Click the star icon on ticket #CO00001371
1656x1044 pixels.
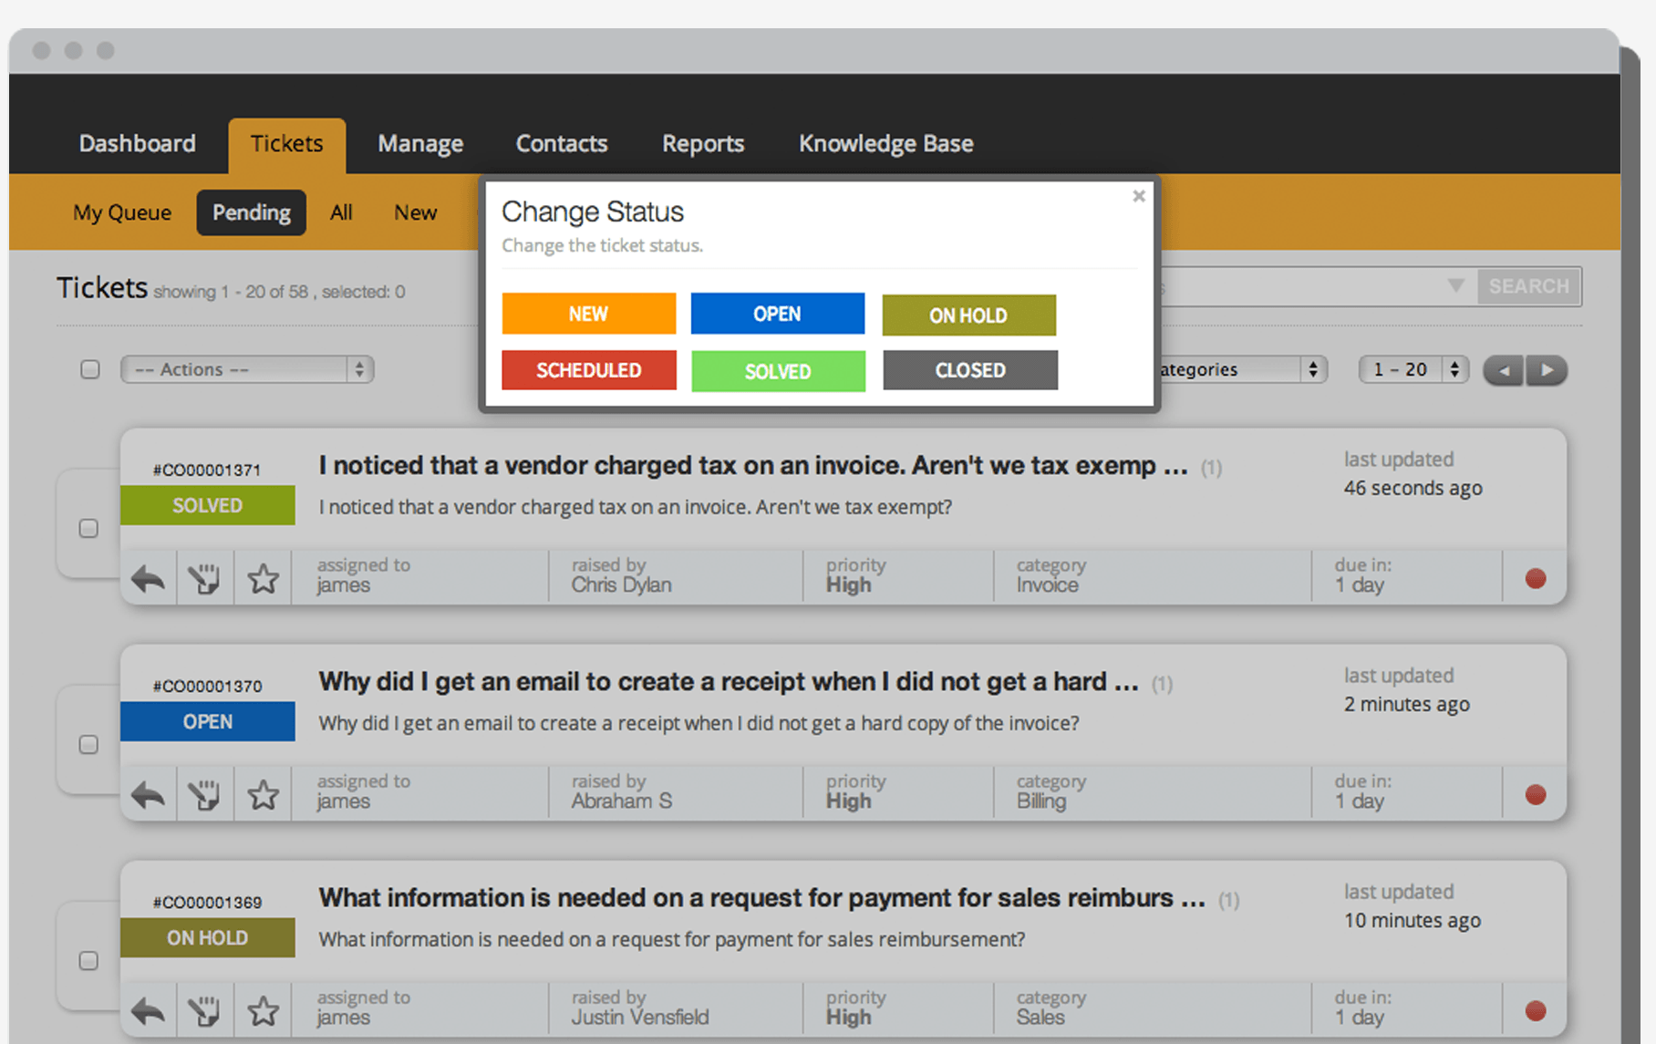click(263, 577)
